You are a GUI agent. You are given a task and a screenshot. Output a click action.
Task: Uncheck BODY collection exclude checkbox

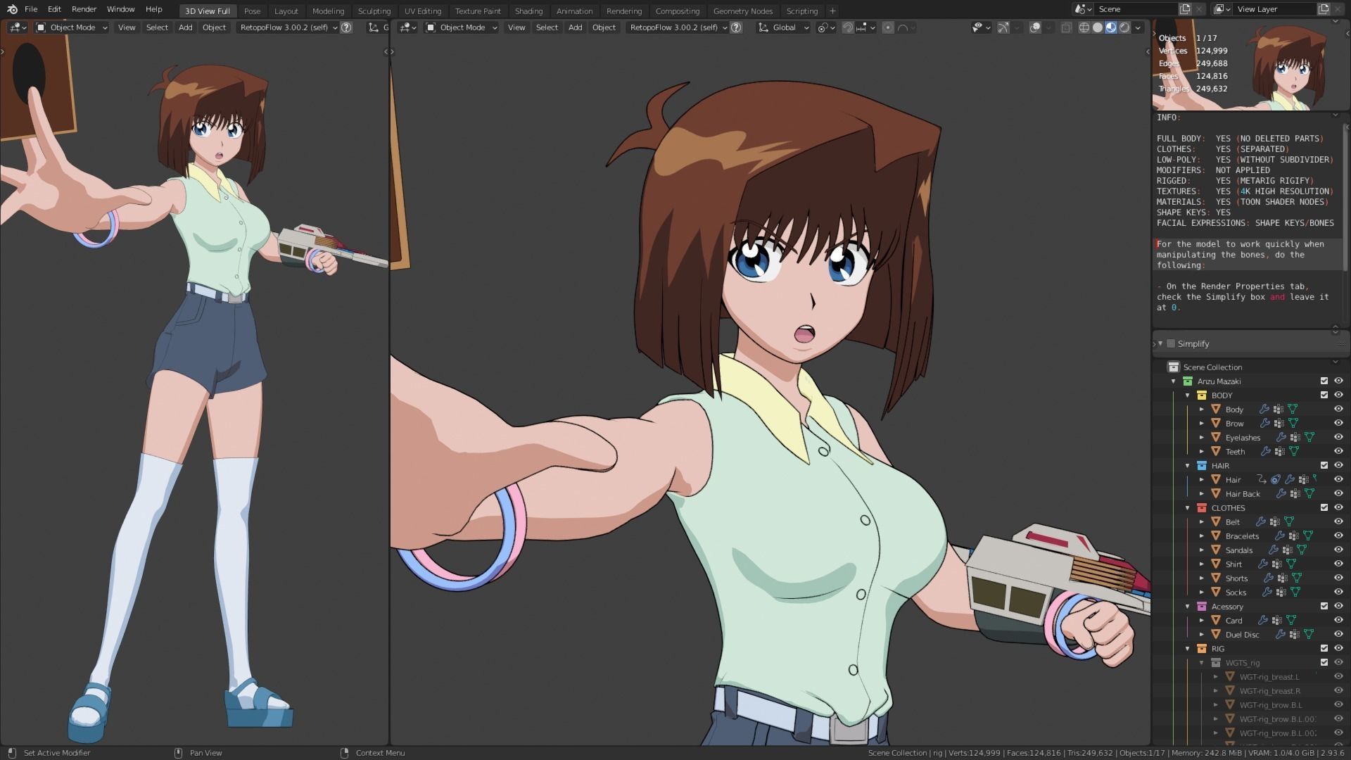pos(1324,395)
